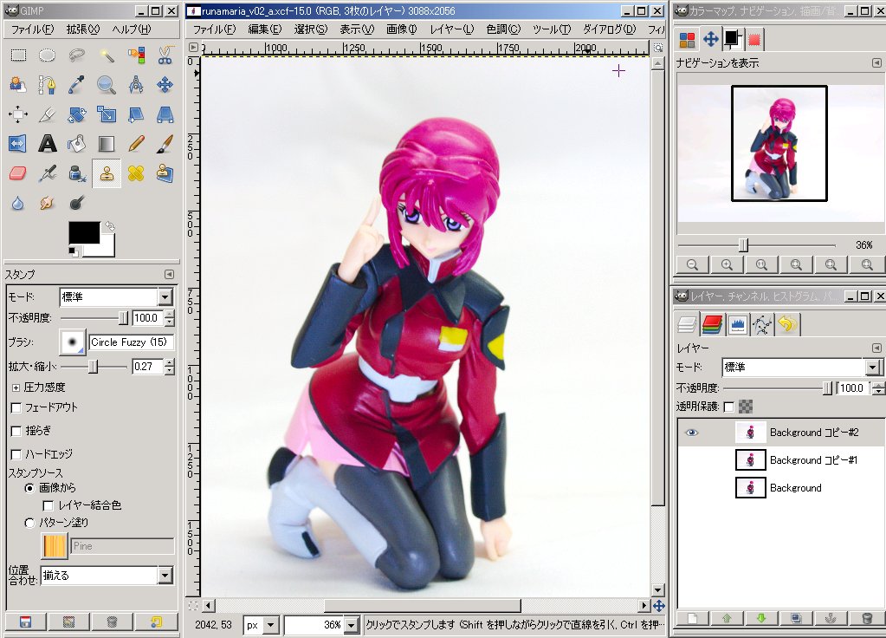Viewport: 886px width, 638px height.
Task: Click the delete layer trash button
Action: [x=867, y=618]
